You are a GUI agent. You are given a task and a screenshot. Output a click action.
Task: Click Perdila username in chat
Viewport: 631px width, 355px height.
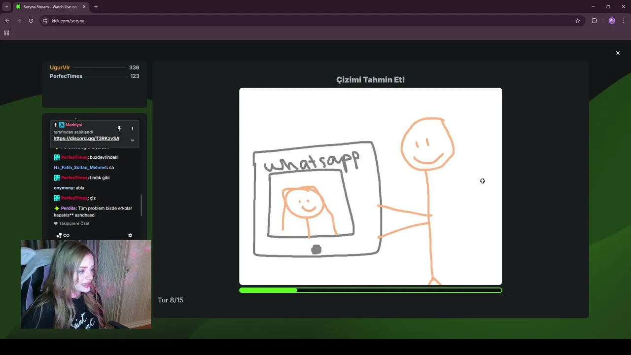[69, 208]
